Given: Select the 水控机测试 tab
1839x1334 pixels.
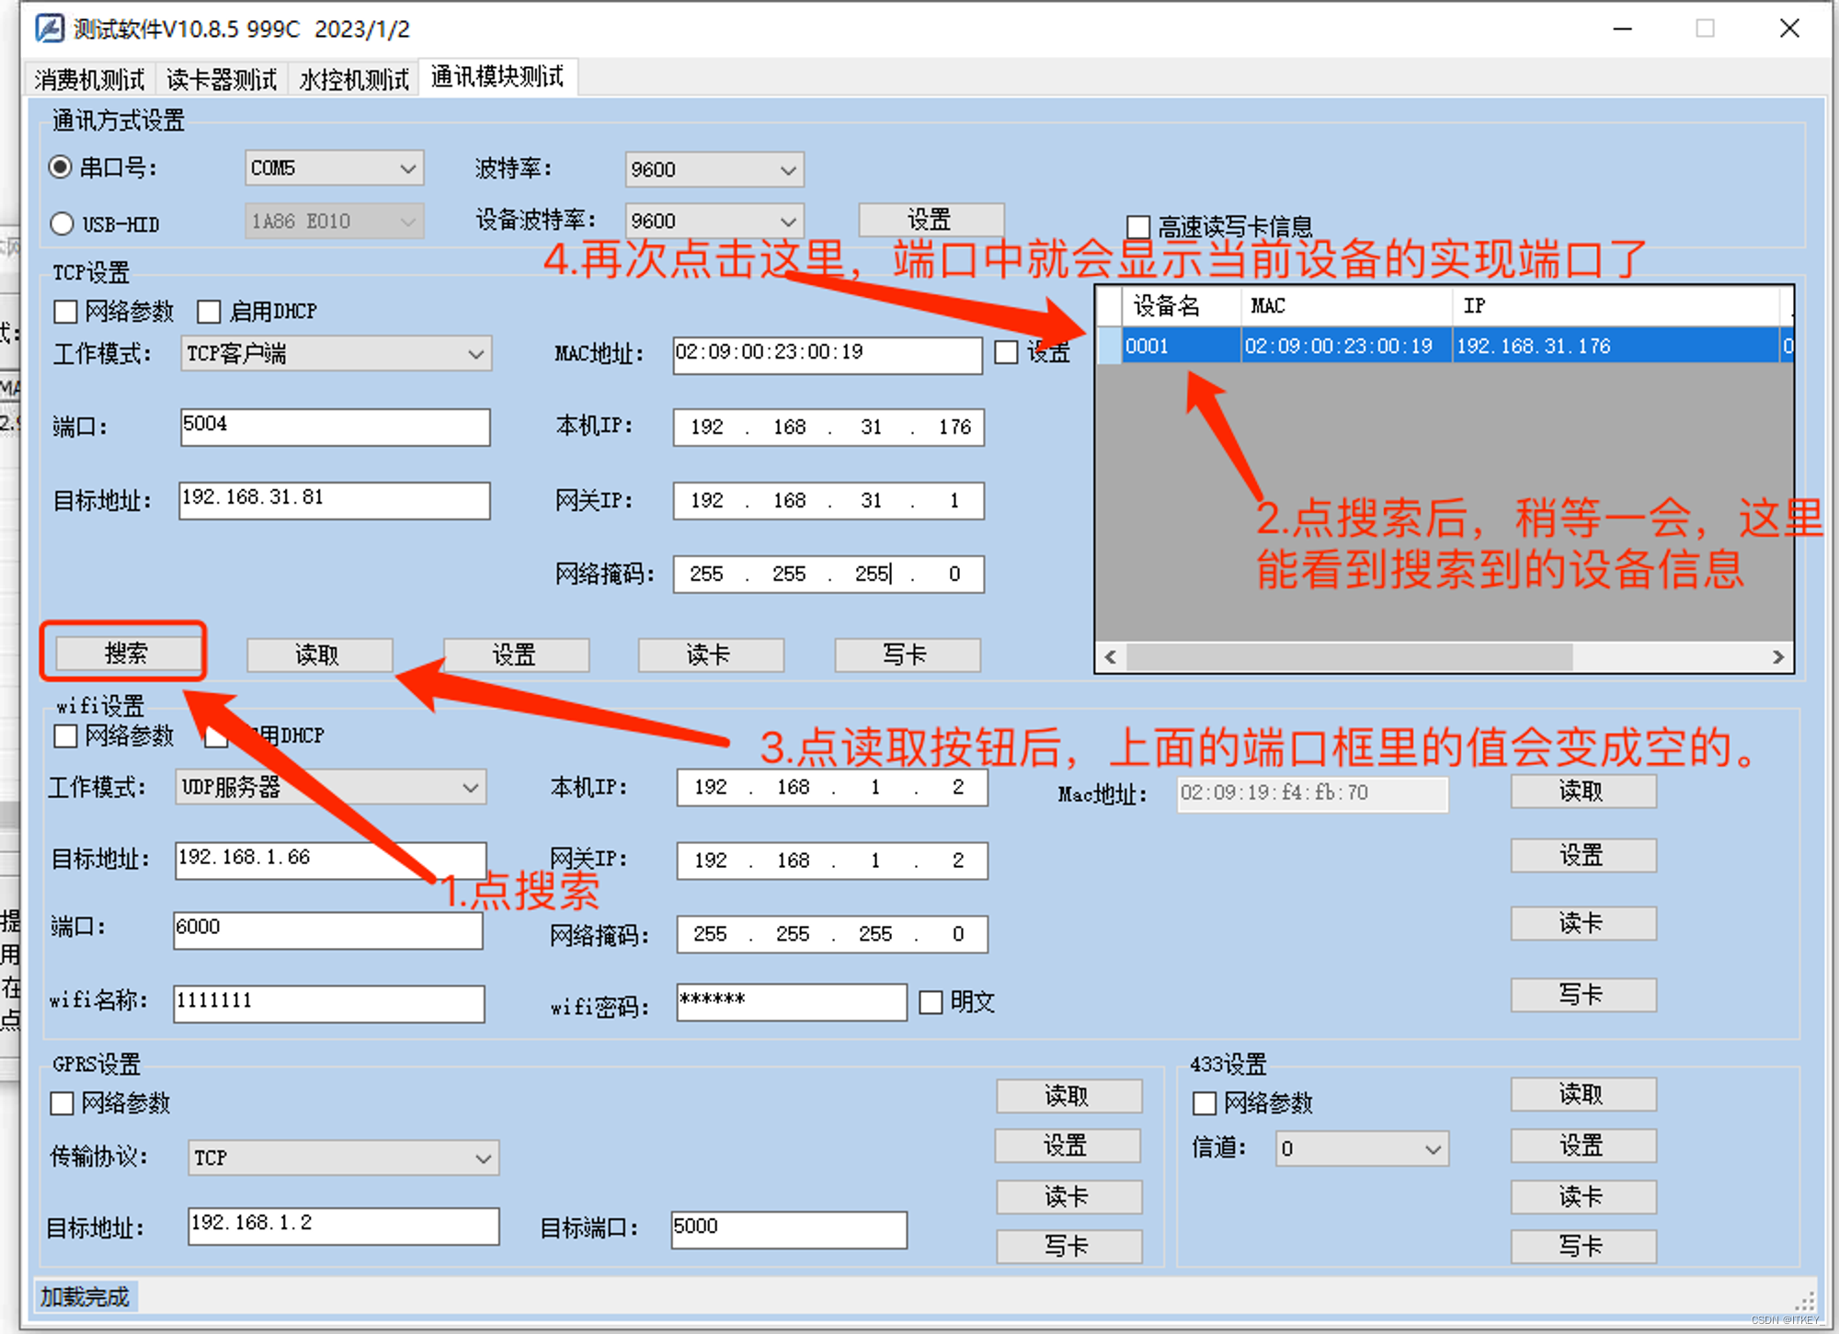Looking at the screenshot, I should (x=354, y=79).
